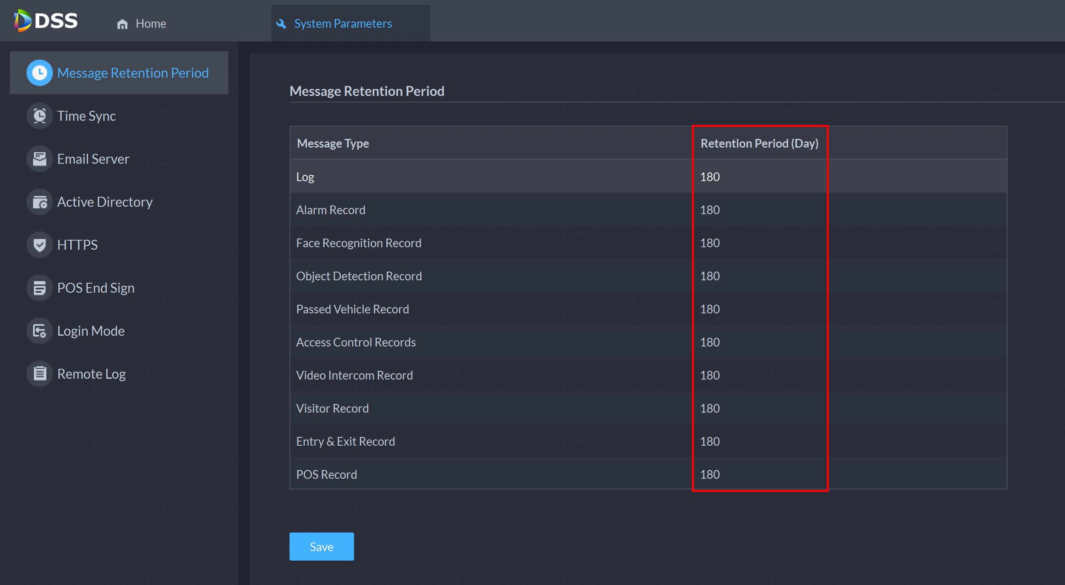Edit the Log retention period value
The height and width of the screenshot is (585, 1065).
[710, 177]
